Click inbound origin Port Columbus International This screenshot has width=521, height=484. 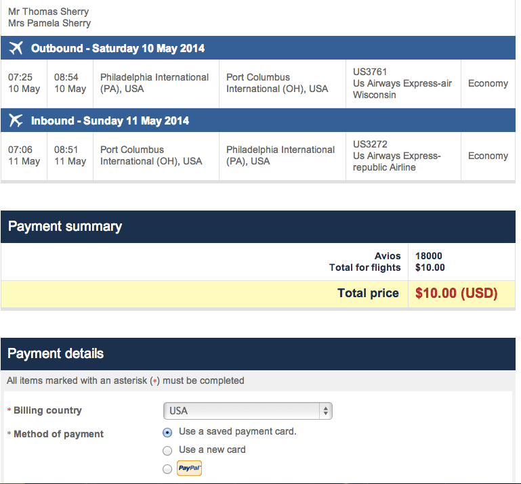[151, 156]
